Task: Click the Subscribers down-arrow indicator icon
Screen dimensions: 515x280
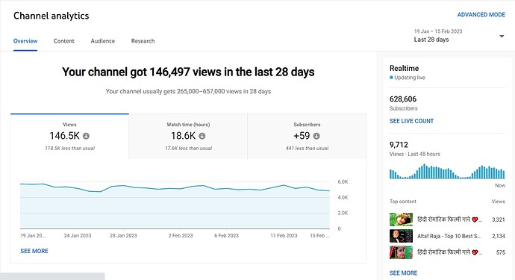Action: [316, 136]
